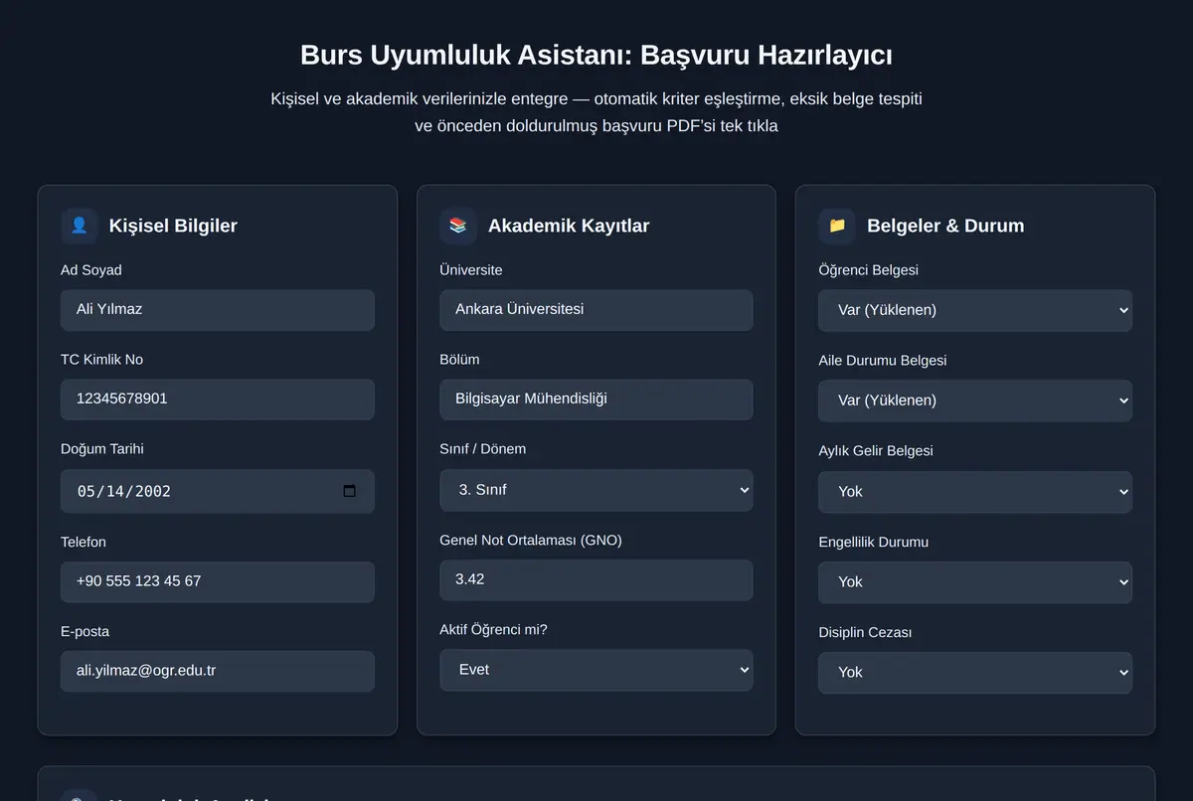1193x801 pixels.
Task: Edit the E-posta field
Action: coord(218,671)
